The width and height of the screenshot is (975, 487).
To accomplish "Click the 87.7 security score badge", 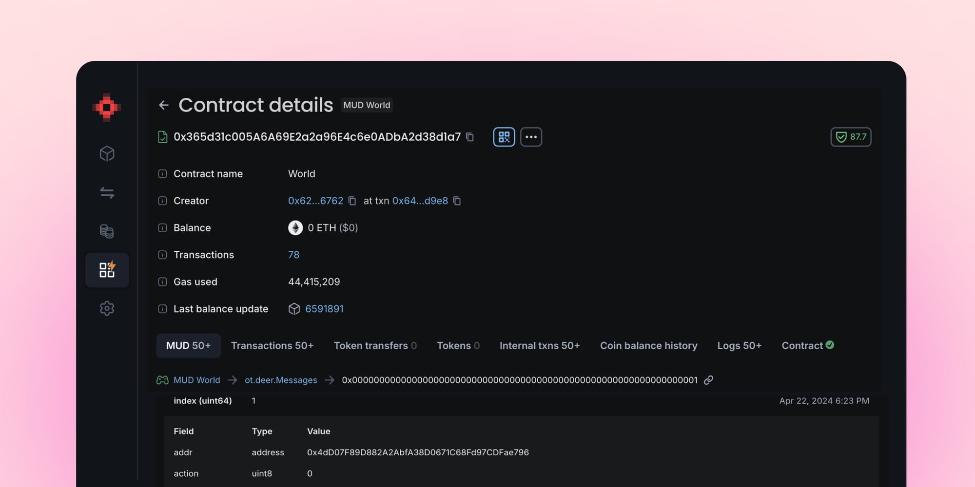I will click(x=851, y=137).
